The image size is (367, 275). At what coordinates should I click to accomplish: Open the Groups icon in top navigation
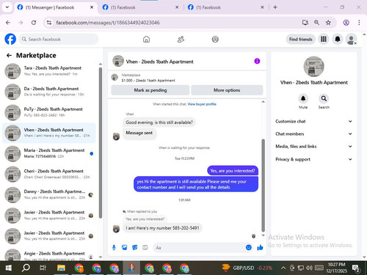[x=215, y=39]
